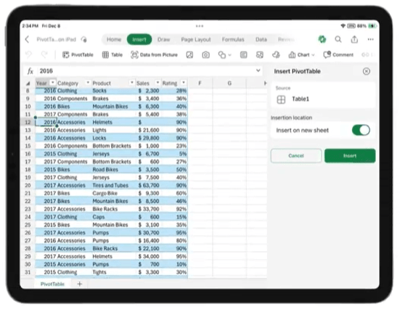
Task: Add a Comment from toolbar
Action: [x=338, y=54]
